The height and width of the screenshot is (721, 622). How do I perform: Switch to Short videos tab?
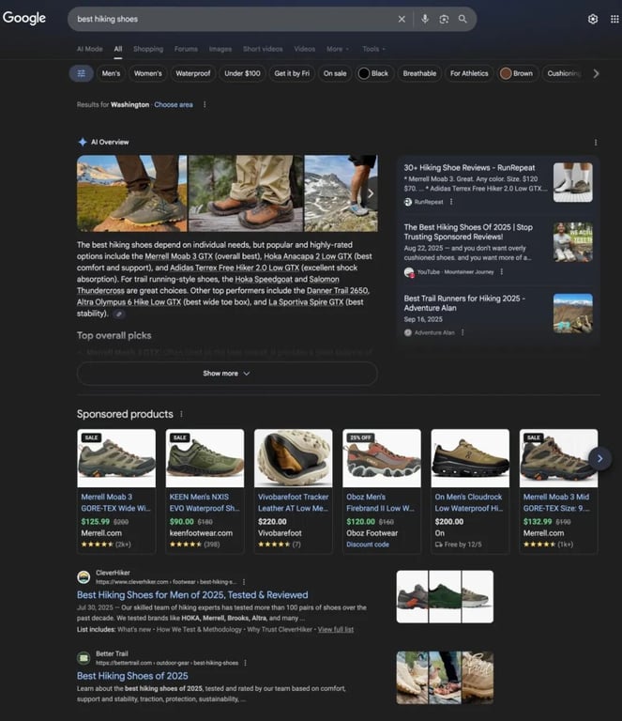(x=263, y=49)
